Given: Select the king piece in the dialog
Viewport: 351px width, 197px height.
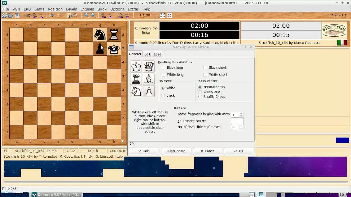Looking at the screenshot, I should pyautogui.click(x=136, y=66).
